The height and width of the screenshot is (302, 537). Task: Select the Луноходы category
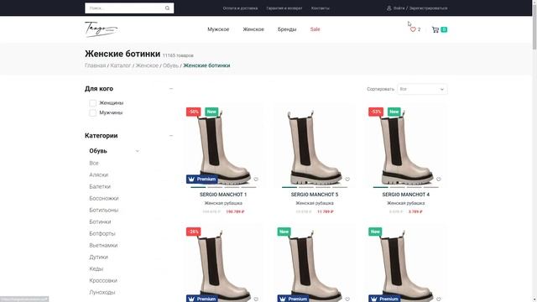(102, 292)
